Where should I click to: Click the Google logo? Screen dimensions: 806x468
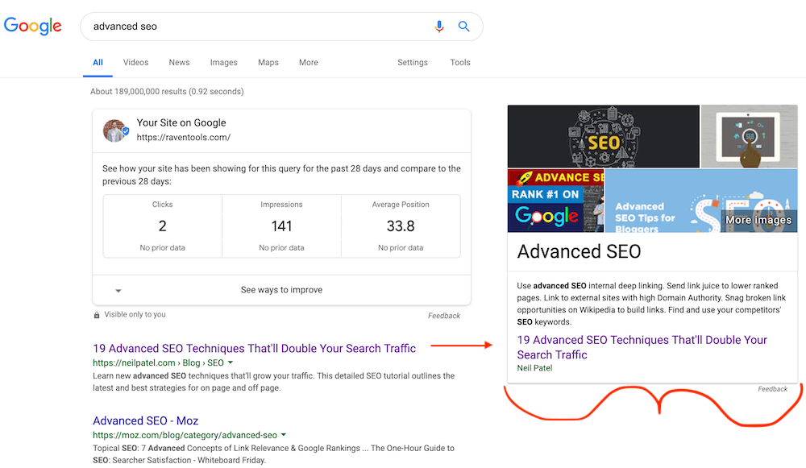pos(32,26)
